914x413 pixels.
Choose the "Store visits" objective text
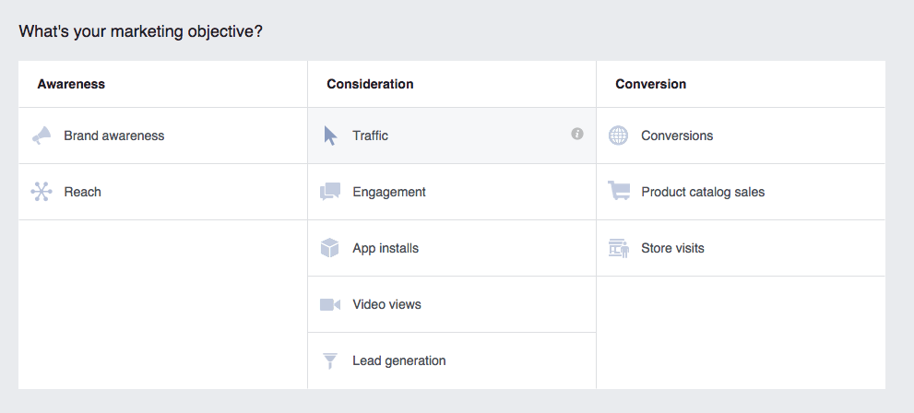tap(672, 248)
